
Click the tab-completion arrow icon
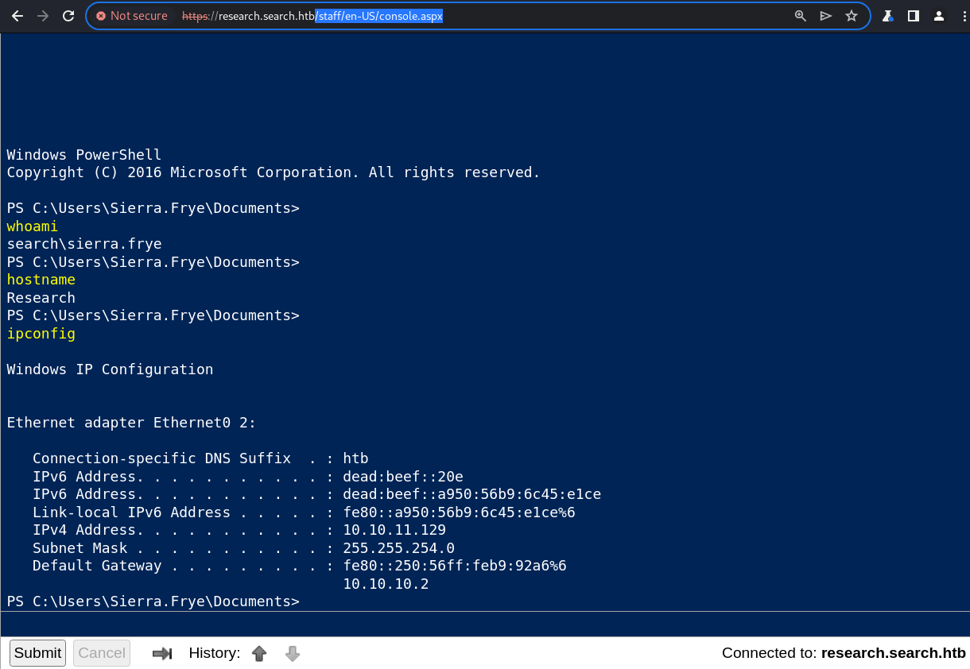(x=162, y=654)
